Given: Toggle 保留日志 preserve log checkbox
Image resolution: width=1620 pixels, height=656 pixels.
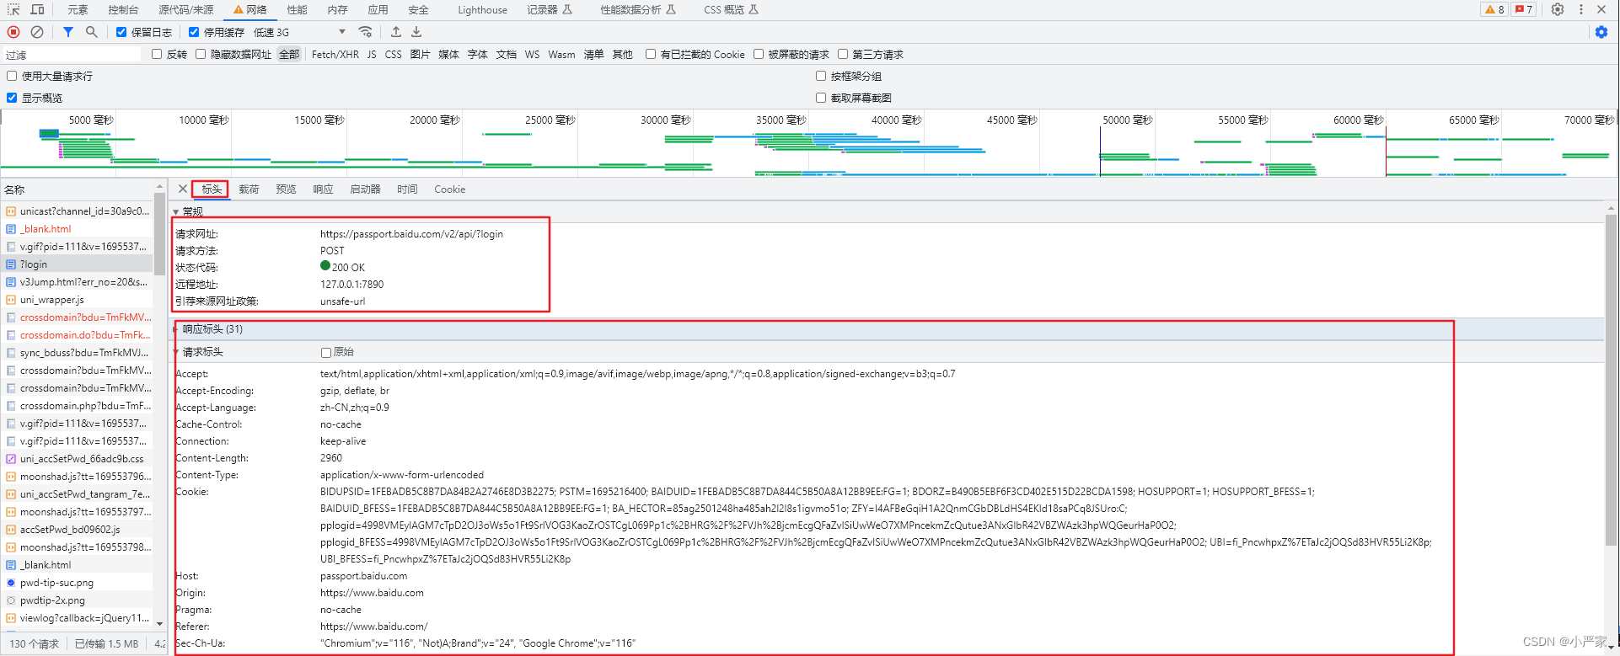Looking at the screenshot, I should click(121, 32).
